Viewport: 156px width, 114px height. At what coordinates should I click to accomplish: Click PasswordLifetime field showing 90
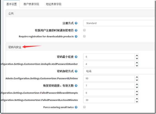[x=109, y=79]
